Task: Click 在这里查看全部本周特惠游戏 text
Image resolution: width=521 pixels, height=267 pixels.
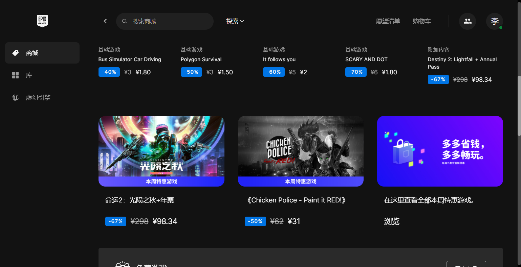Action: tap(429, 200)
